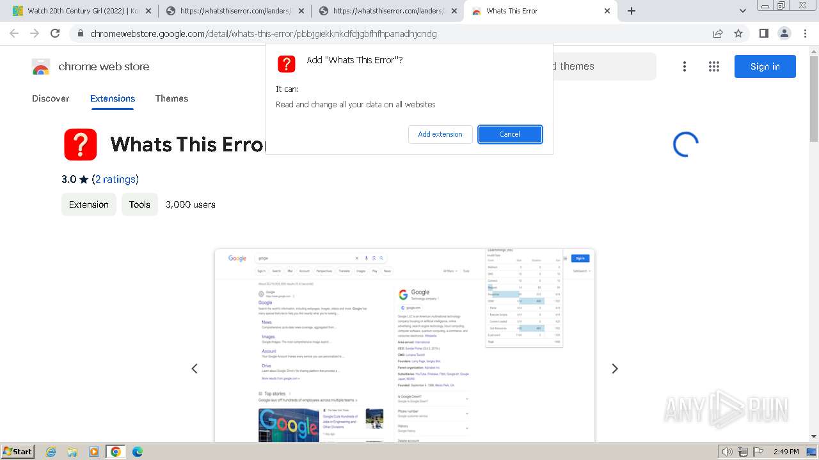Click the question mark icon in dialog
The width and height of the screenshot is (819, 460).
[x=286, y=64]
